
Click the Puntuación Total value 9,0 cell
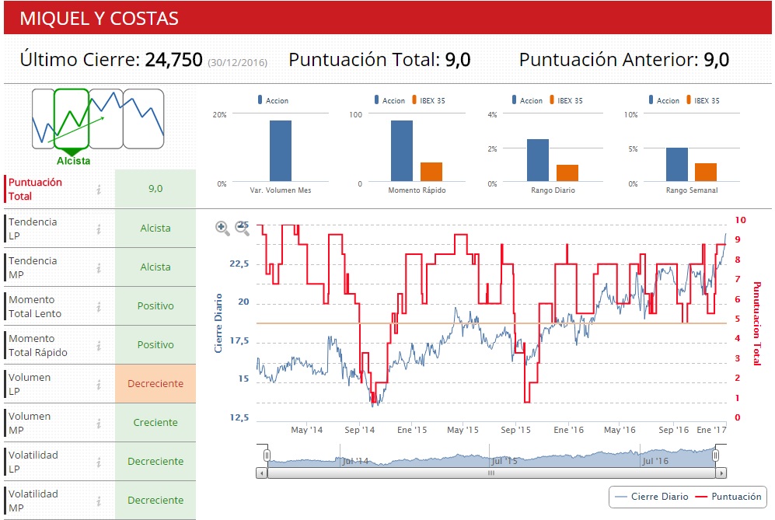pos(155,188)
